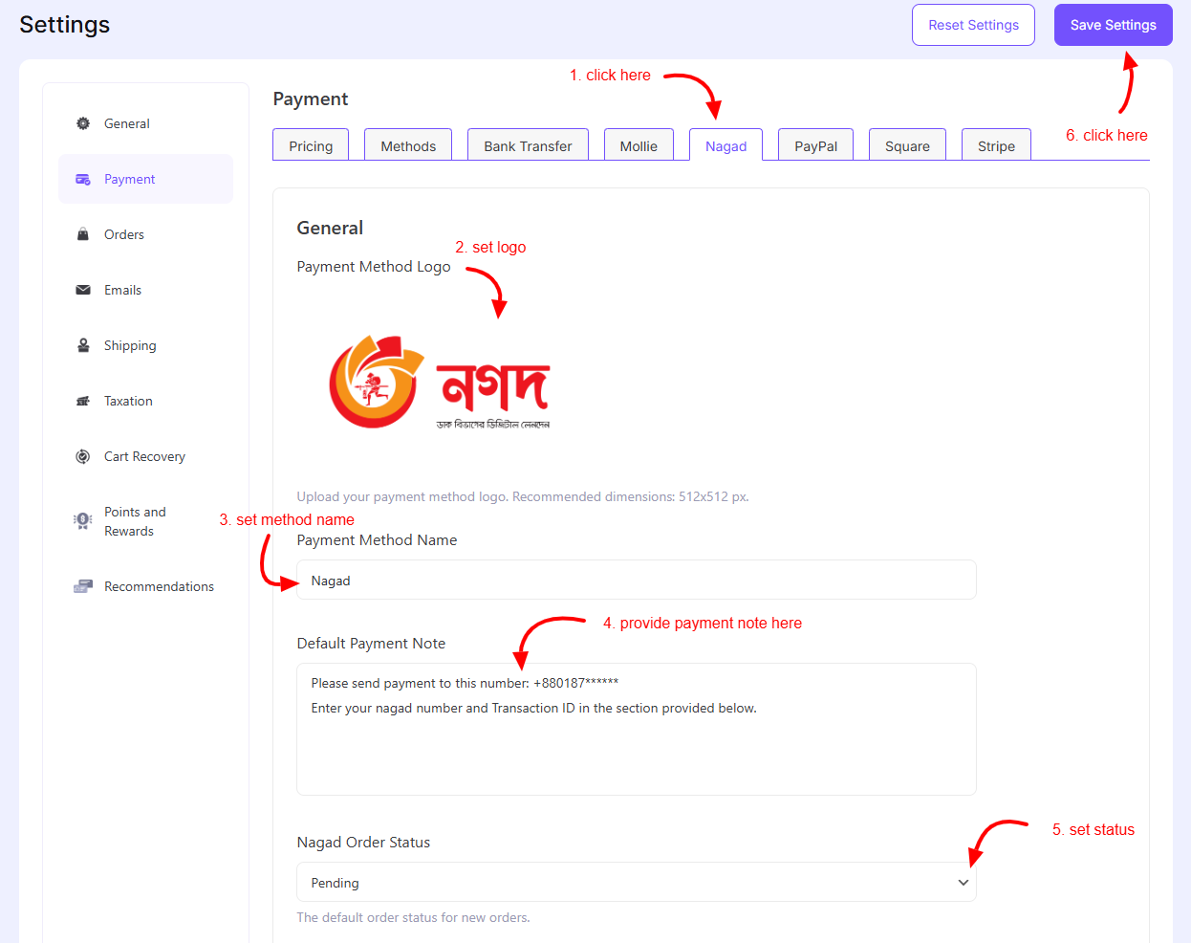1191x943 pixels.
Task: Click 'The default order status for new orders.' text
Action: click(x=413, y=917)
